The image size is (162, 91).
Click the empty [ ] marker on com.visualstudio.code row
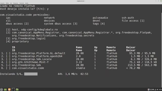click(x=8, y=68)
